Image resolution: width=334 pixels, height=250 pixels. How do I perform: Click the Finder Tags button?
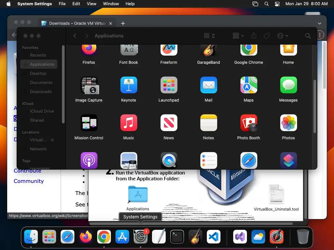(x=266, y=36)
